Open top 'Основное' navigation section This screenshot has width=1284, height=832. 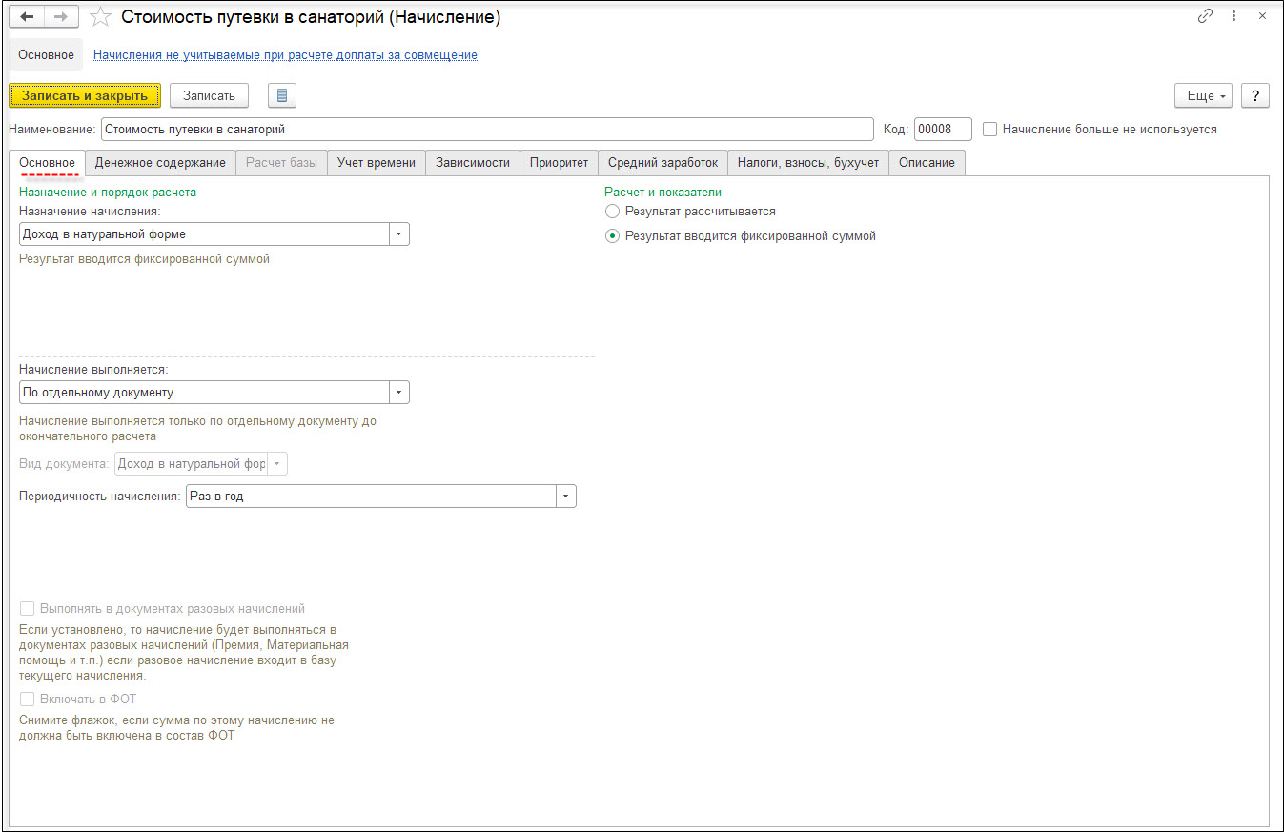[x=46, y=54]
